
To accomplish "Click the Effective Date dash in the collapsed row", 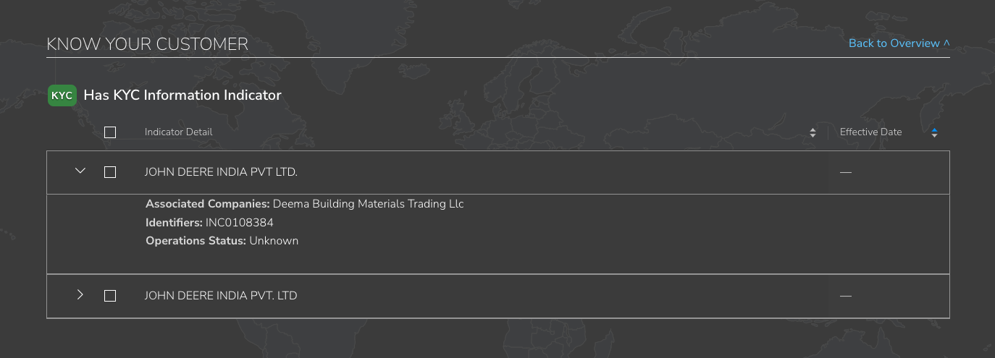I will click(846, 296).
